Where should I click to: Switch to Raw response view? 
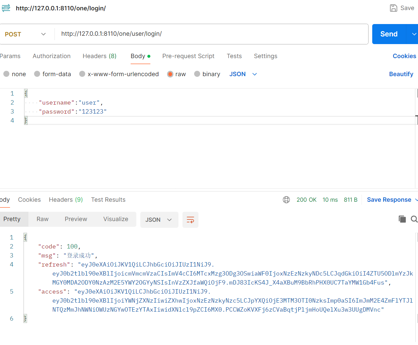(x=42, y=219)
